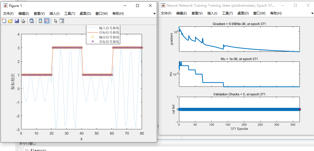Click the MATLAB icon in Training State title bar
The width and height of the screenshot is (314, 151).
point(163,5)
